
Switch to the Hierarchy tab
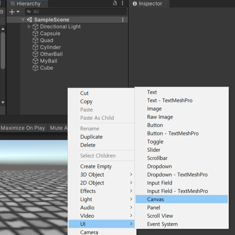pos(27,3)
